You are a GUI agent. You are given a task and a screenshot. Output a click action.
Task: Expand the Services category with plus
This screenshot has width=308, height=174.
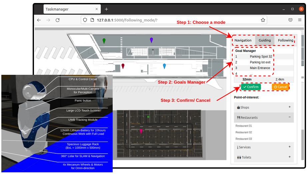pos(290,147)
